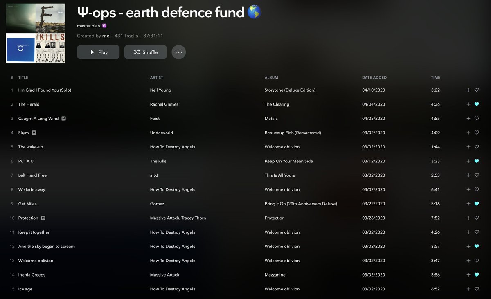Add Caught A Long Wind via plus icon
The image size is (491, 299).
pos(468,119)
